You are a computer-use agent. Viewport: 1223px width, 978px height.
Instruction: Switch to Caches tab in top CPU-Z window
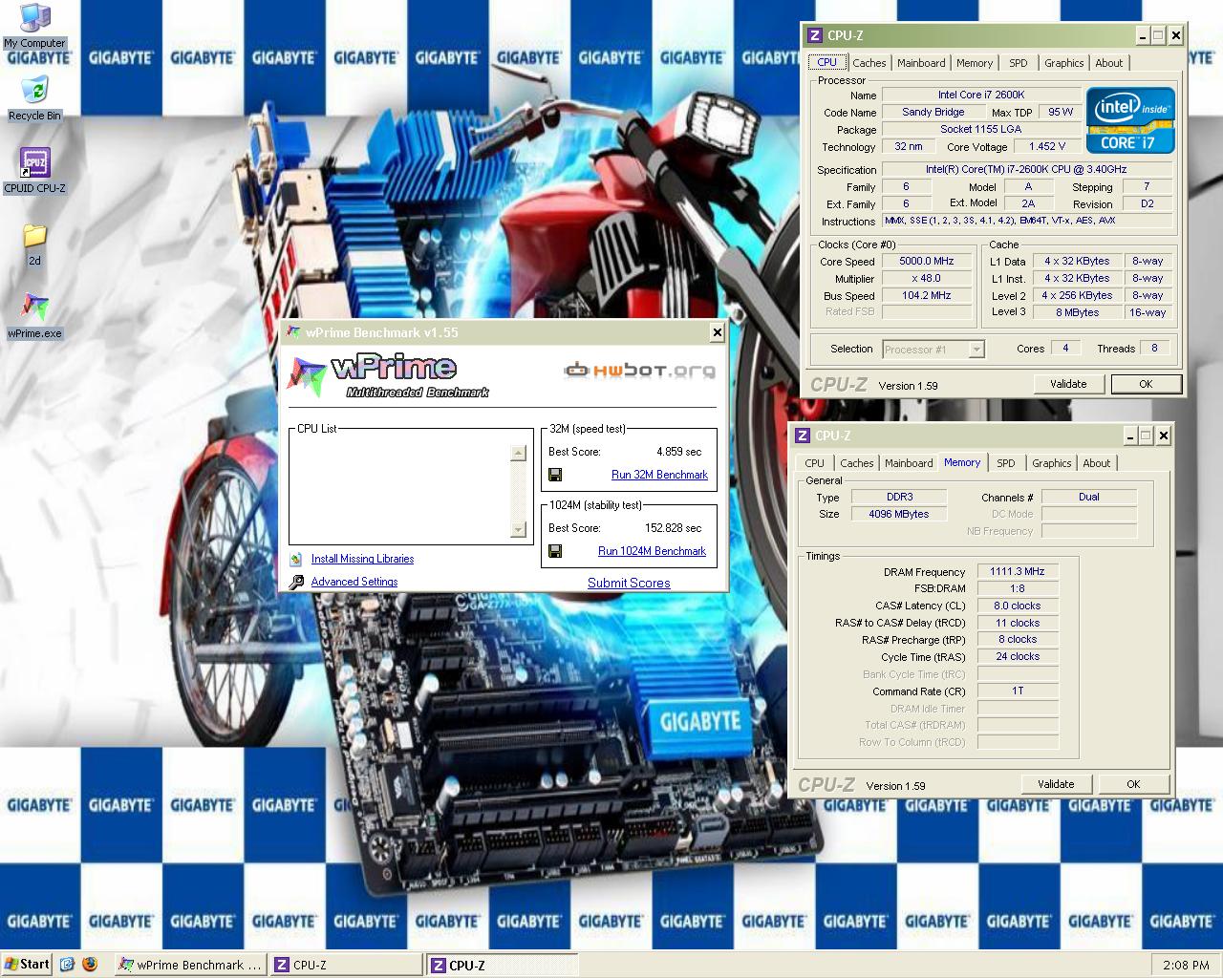click(869, 63)
